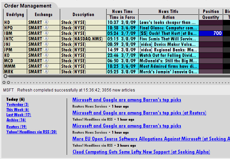Select the MCD underlying cell
Image resolution: width=230 pixels, height=159 pixels.
15,61
